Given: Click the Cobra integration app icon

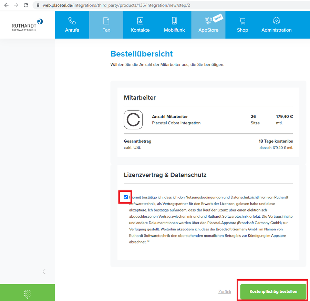Looking at the screenshot, I should tap(133, 120).
